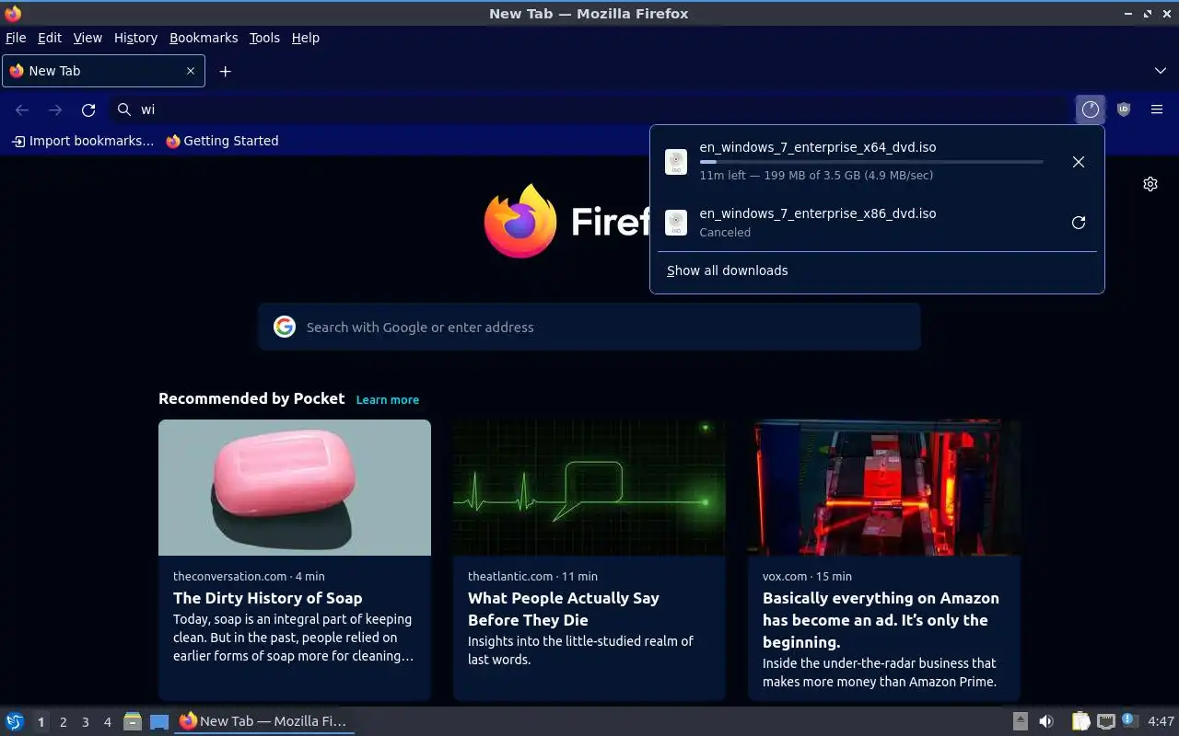
Task: Open the pink soap article thumbnail
Action: pos(295,488)
